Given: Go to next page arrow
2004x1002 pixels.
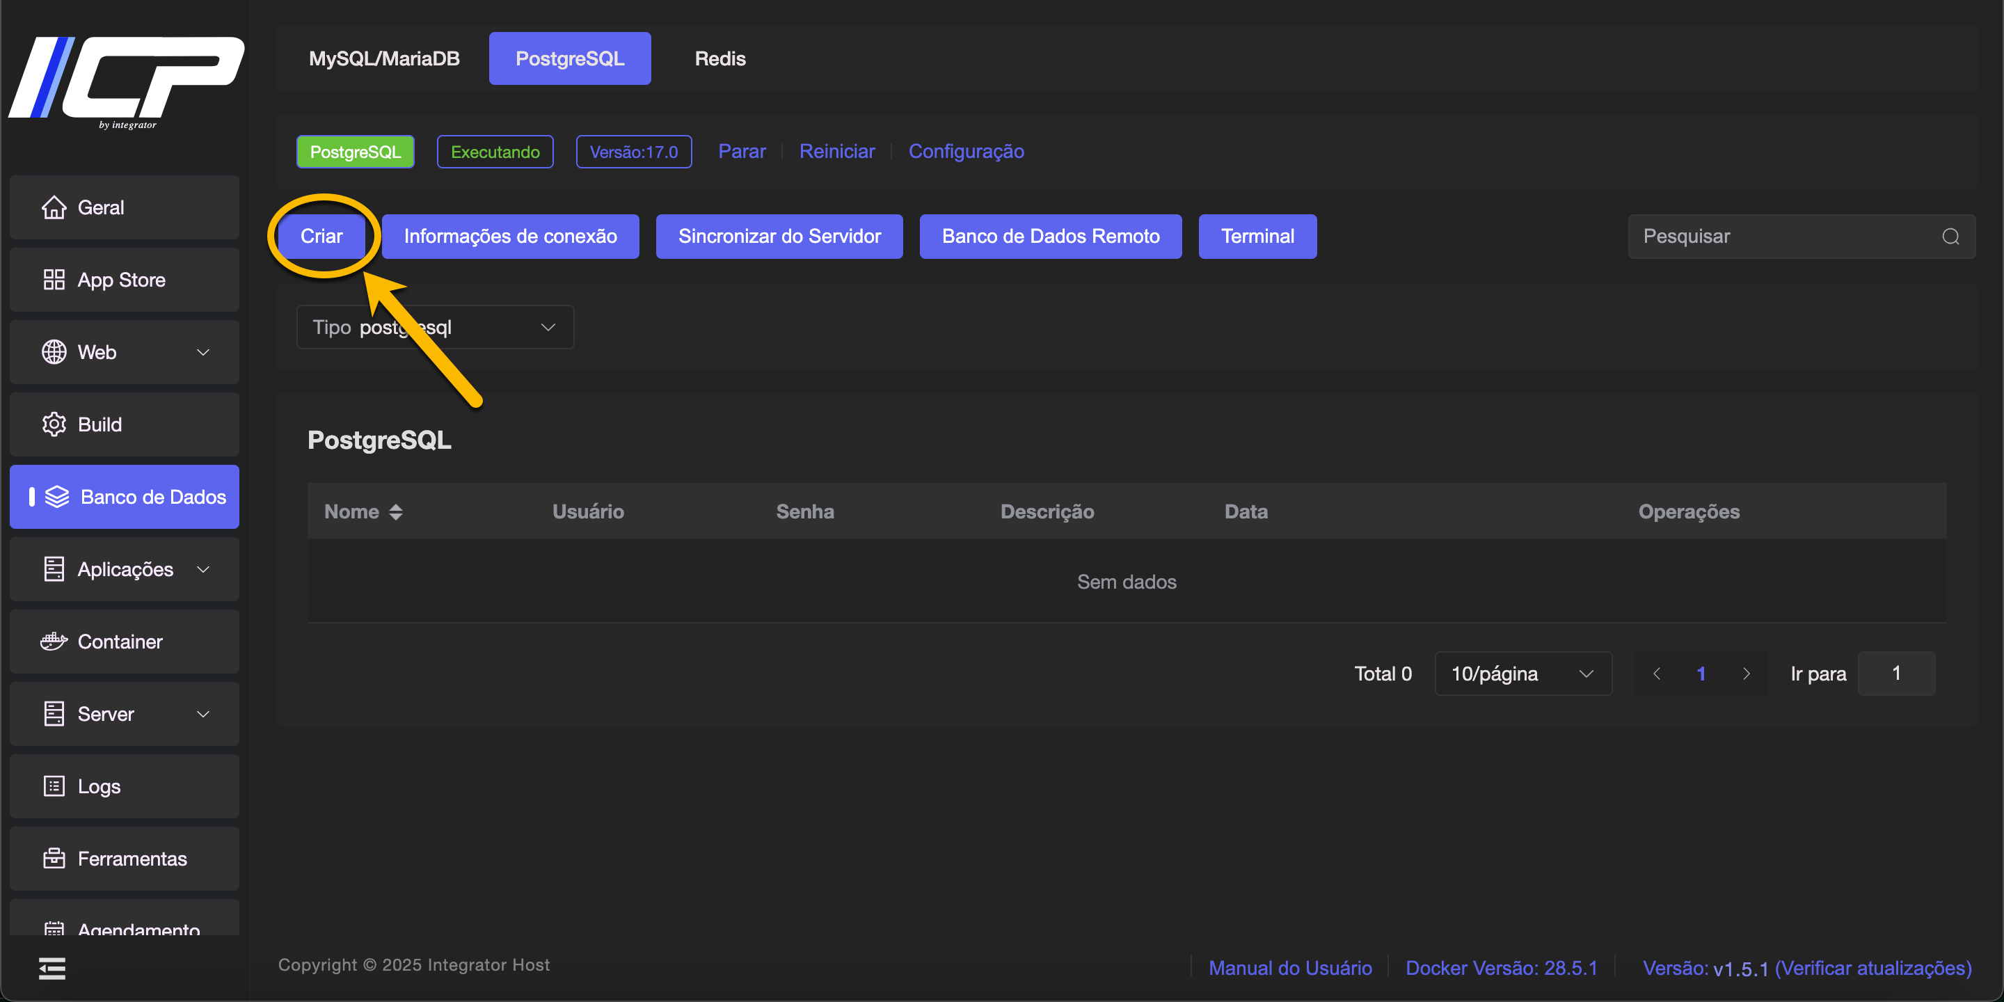Looking at the screenshot, I should pyautogui.click(x=1747, y=674).
